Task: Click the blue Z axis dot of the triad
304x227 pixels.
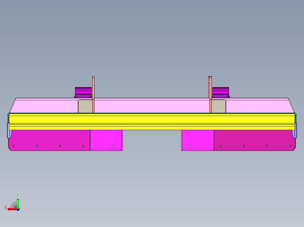Action: click(18, 209)
